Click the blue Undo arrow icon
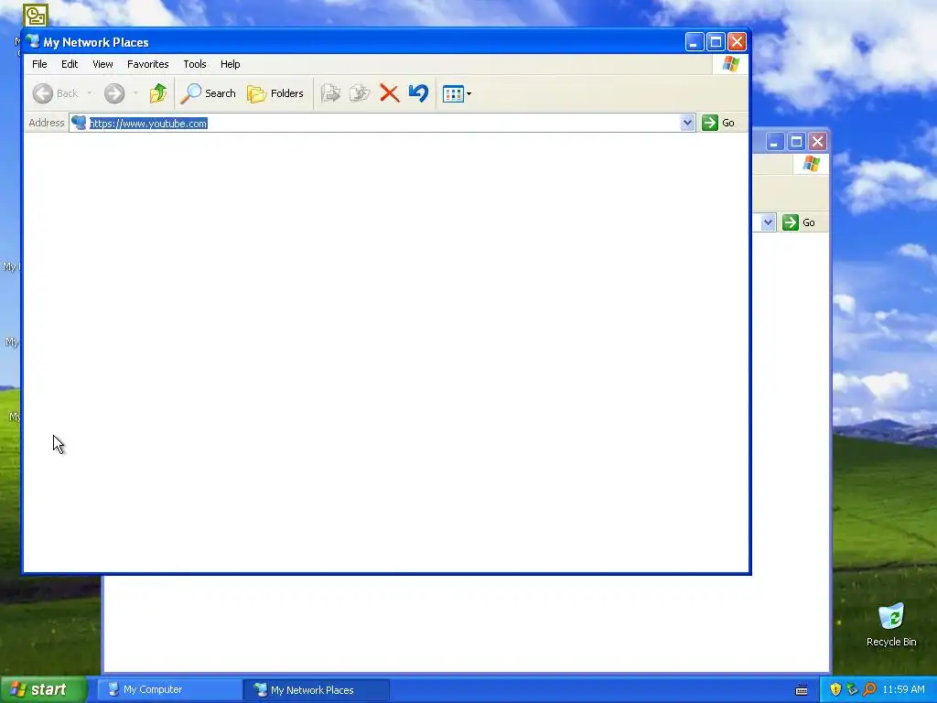The image size is (937, 703). click(418, 93)
